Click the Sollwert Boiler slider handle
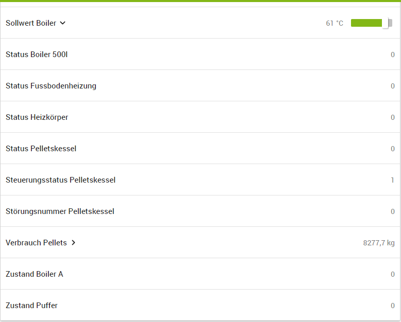The image size is (401, 322). (x=386, y=23)
